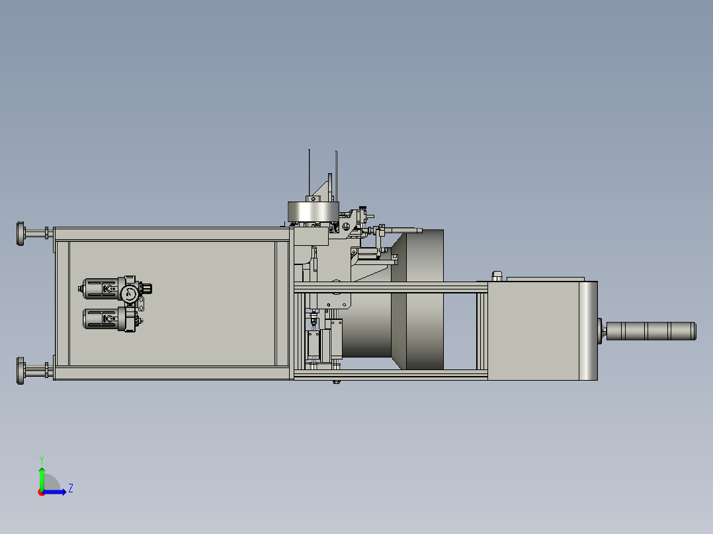
Task: Select the ribbed cylindrical motor on far right
Action: click(x=651, y=331)
